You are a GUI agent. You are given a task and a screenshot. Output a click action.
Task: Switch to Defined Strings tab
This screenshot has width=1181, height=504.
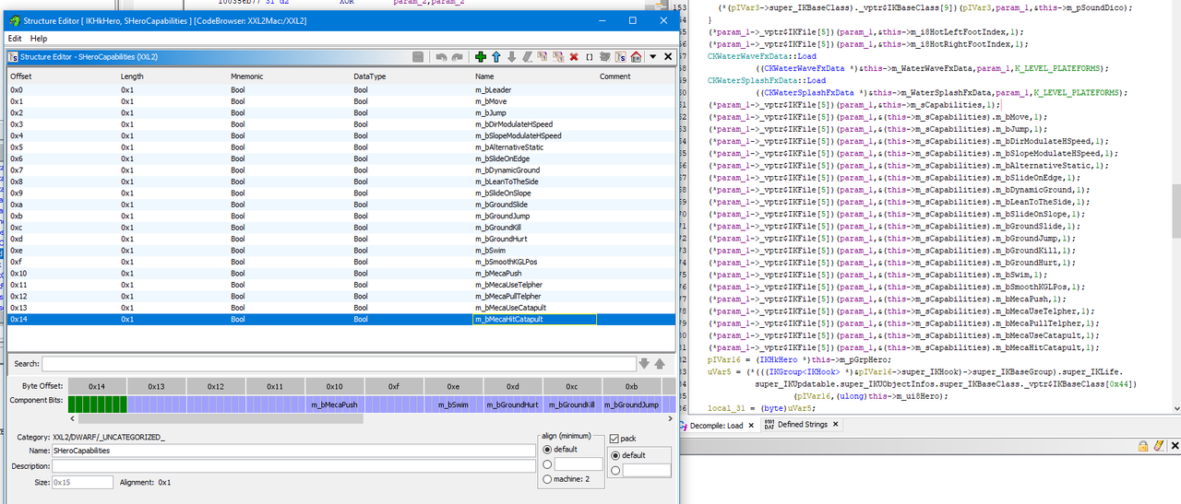click(801, 425)
